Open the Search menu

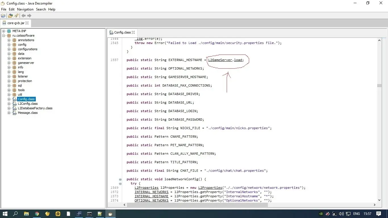[41, 9]
